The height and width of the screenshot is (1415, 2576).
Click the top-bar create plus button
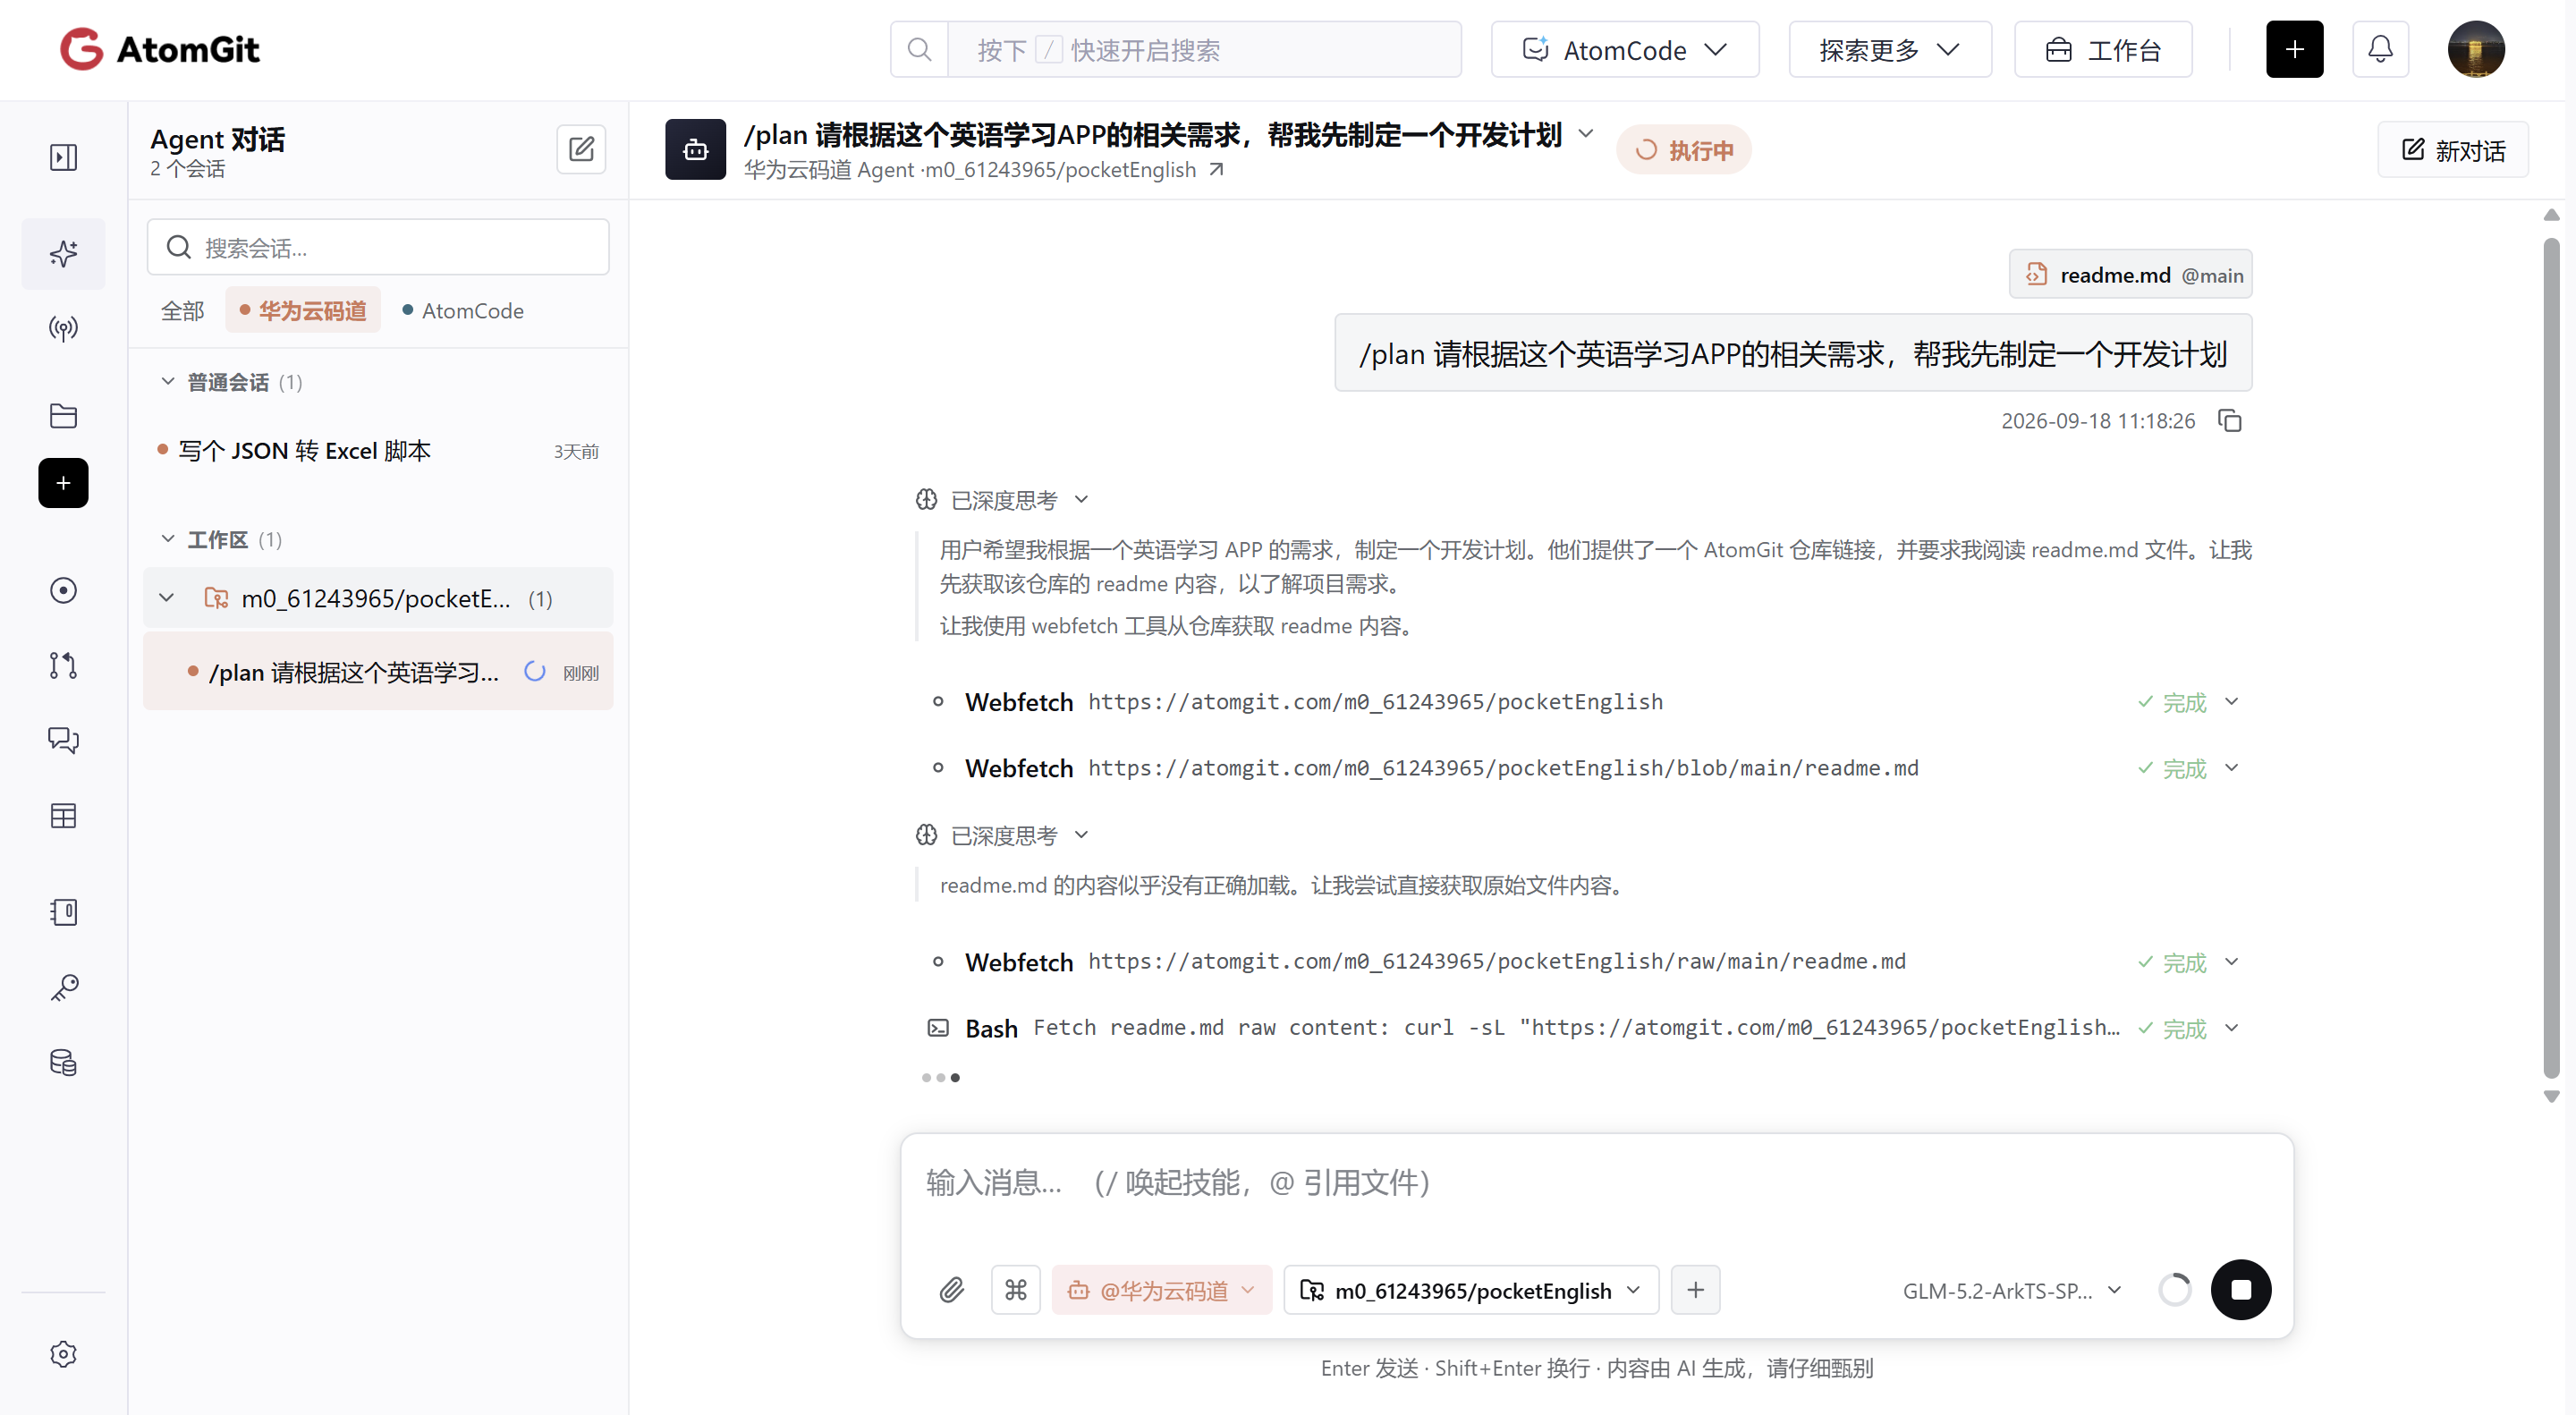pos(2294,49)
